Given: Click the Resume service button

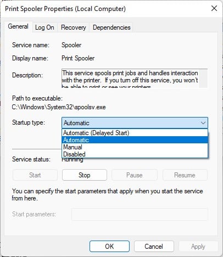Looking at the screenshot, I should click(x=185, y=175).
